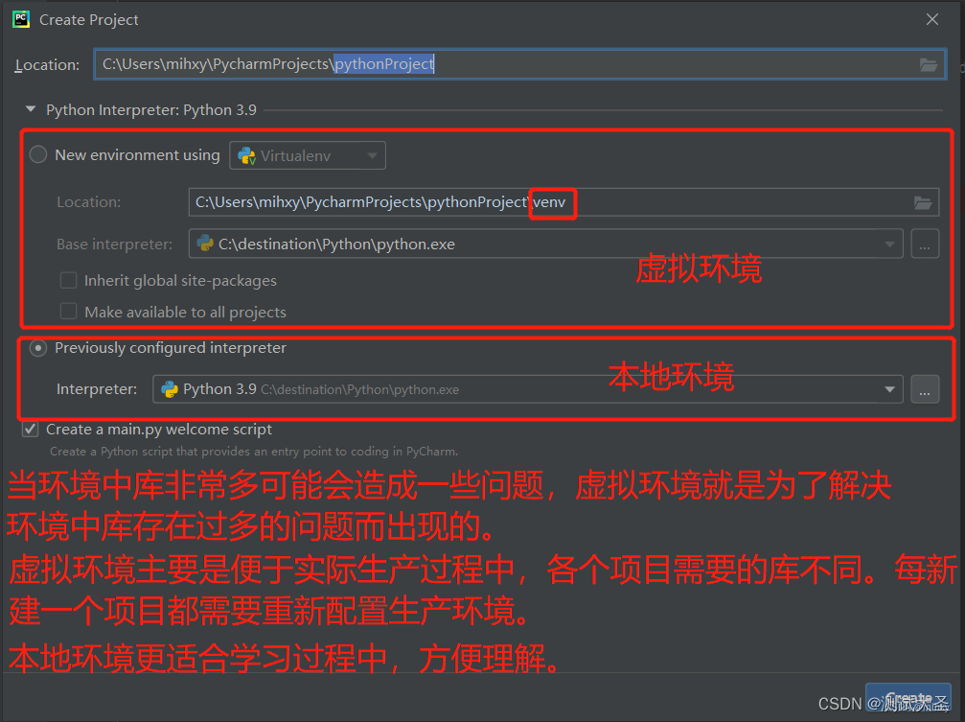Click the PyCharm logo icon in title bar

click(x=21, y=19)
